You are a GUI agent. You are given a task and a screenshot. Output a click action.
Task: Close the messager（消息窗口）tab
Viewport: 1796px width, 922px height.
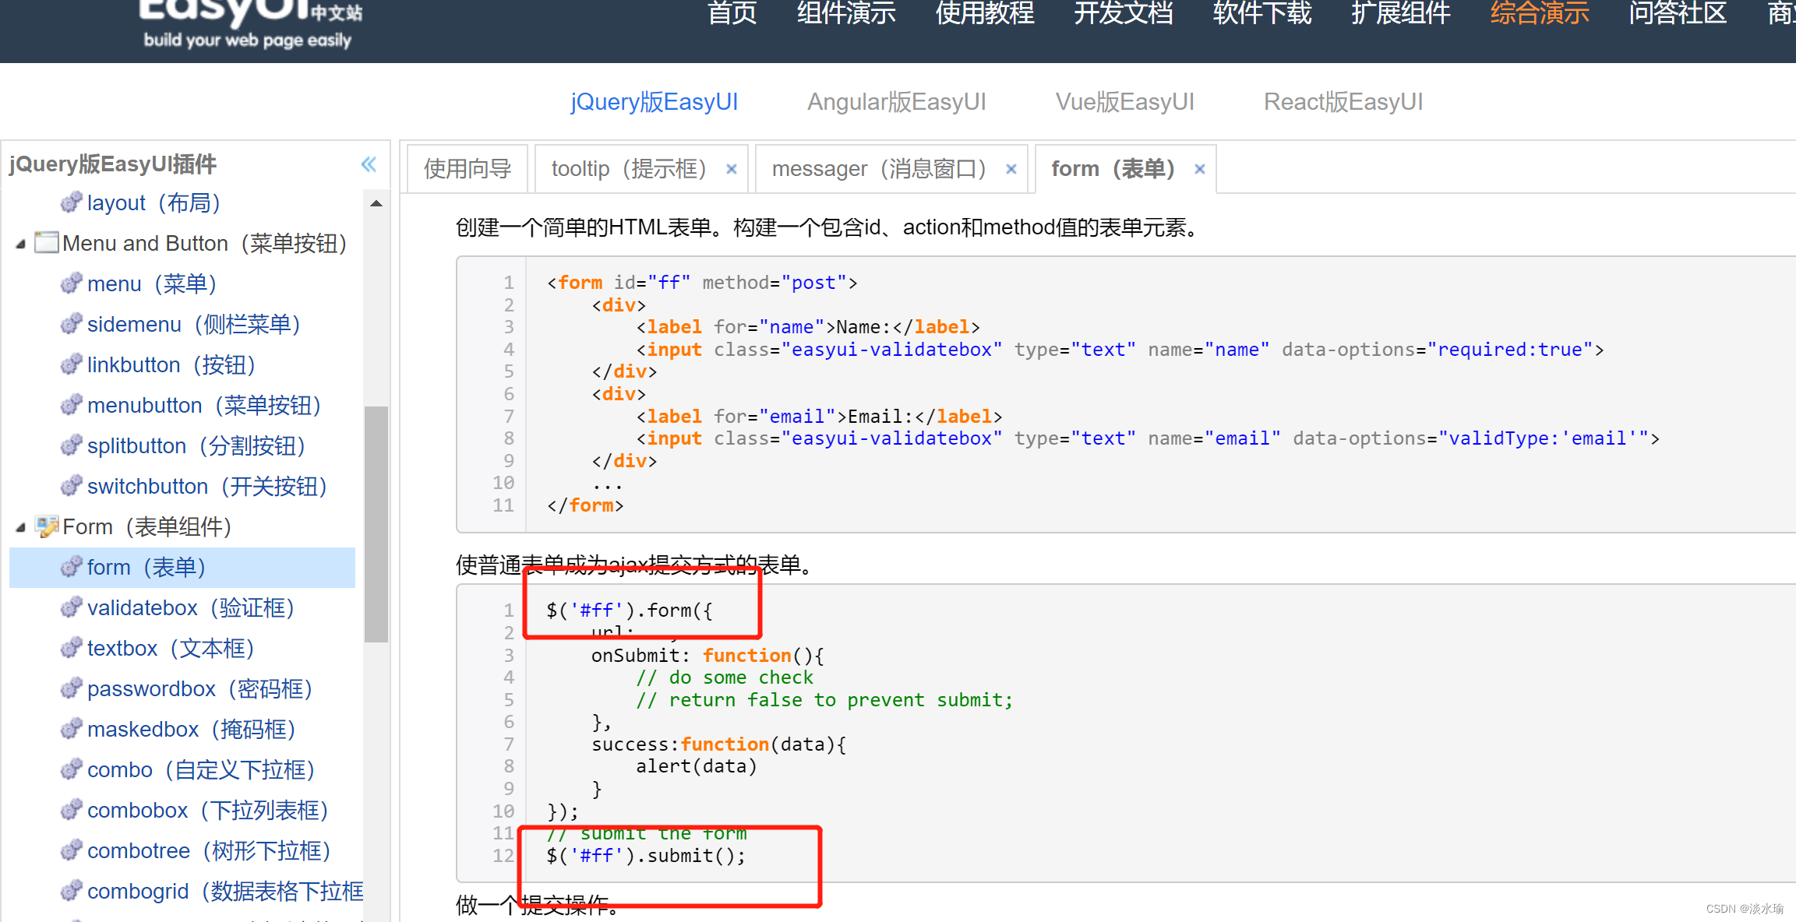1011,169
